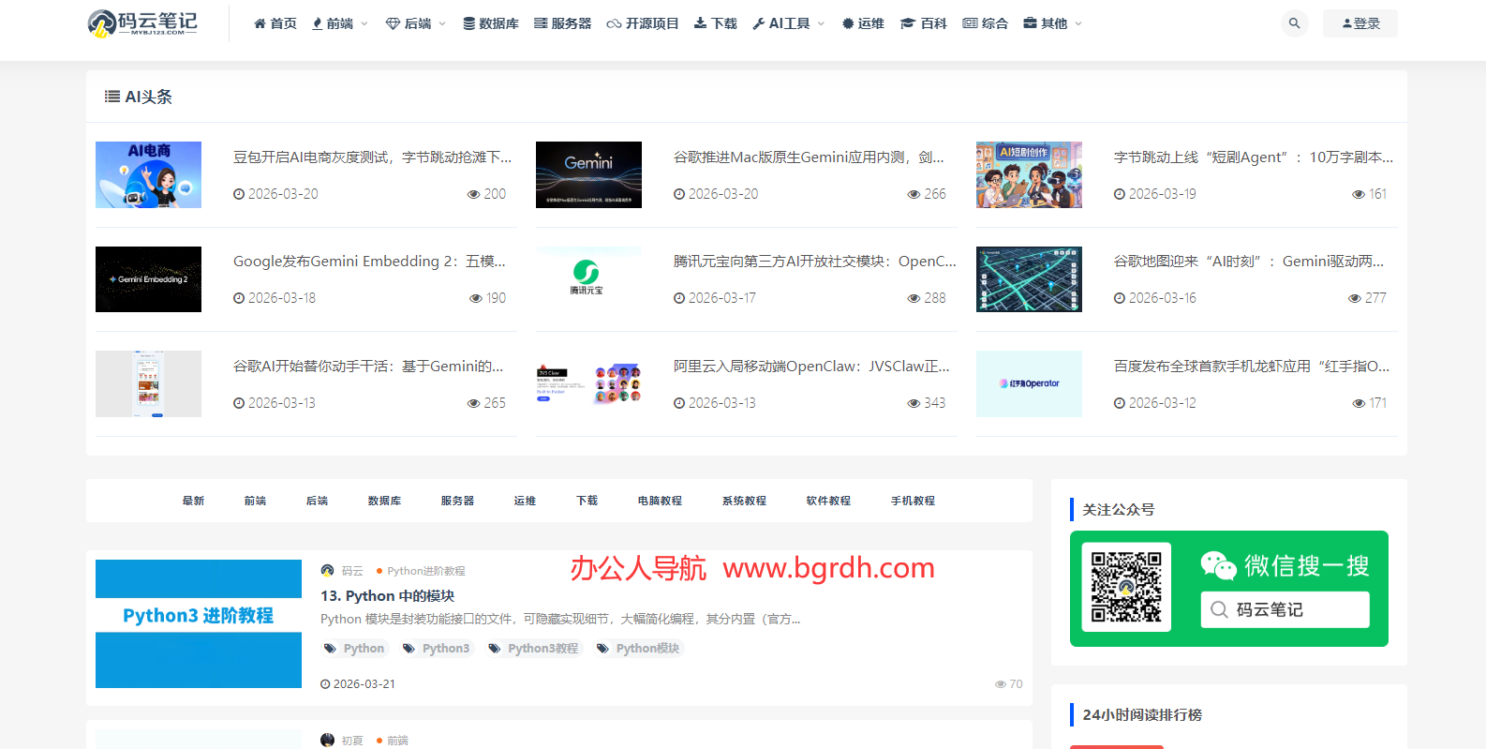Open the Python3 进阶教程 cover image
1486x749 pixels.
click(x=199, y=623)
